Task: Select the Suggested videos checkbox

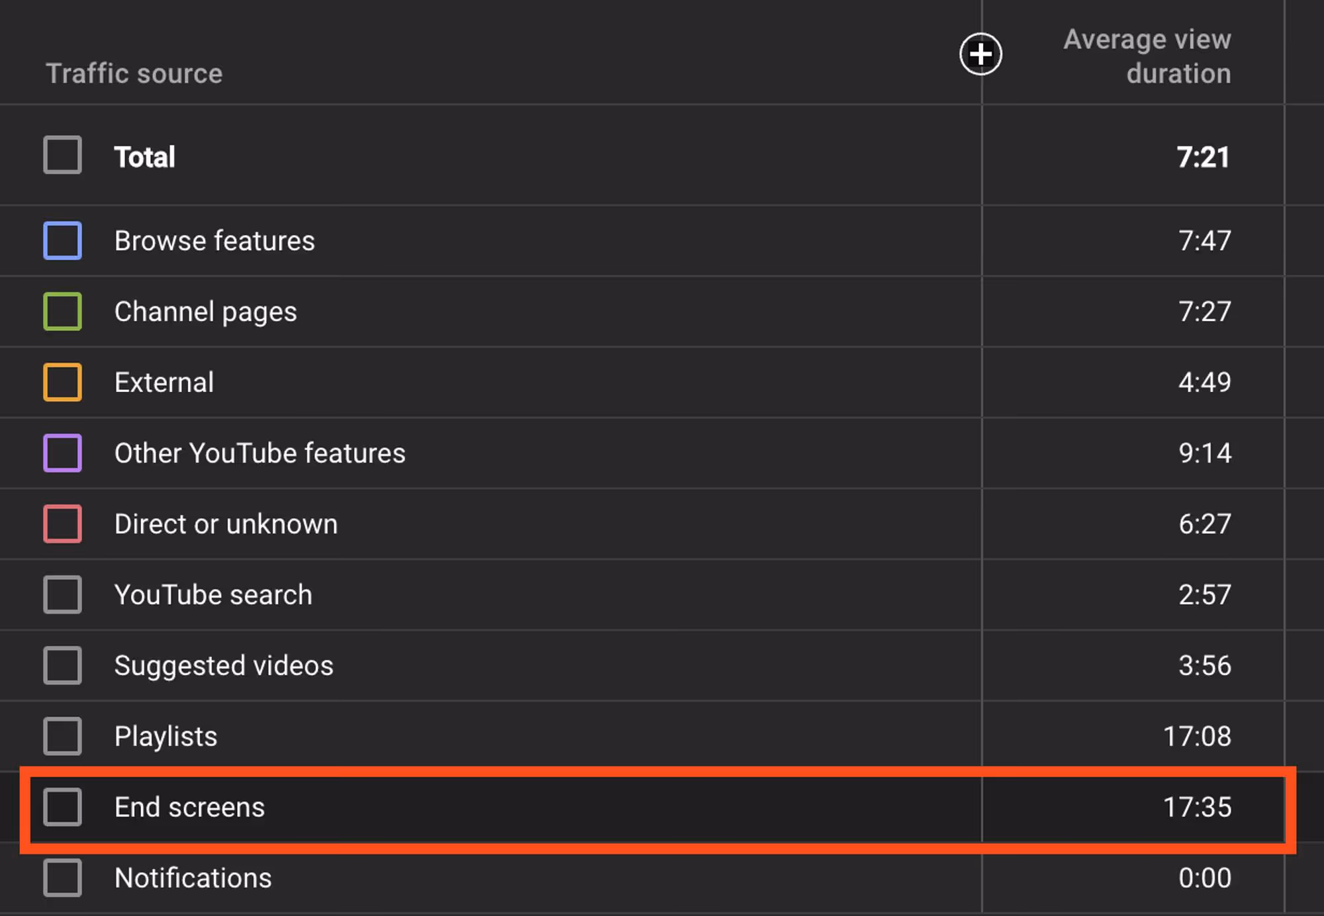Action: click(63, 666)
